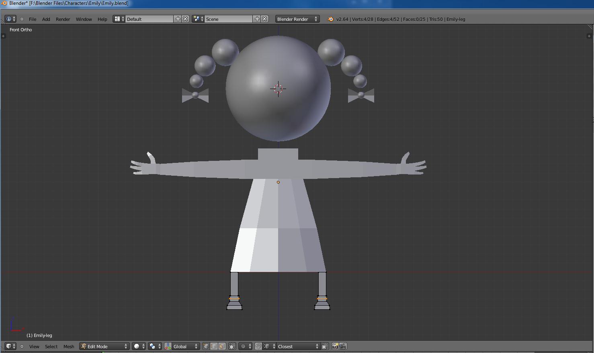The image size is (594, 353).
Task: Open the File menu
Action: tap(33, 19)
